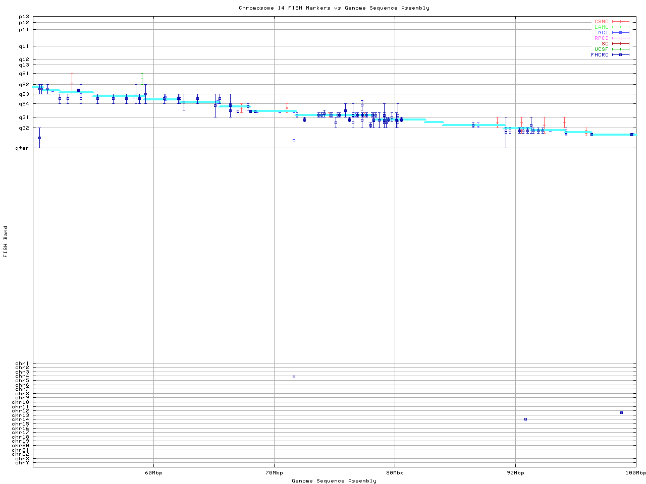The width and height of the screenshot is (646, 484).
Task: Click the chart title text
Action: pos(334,8)
